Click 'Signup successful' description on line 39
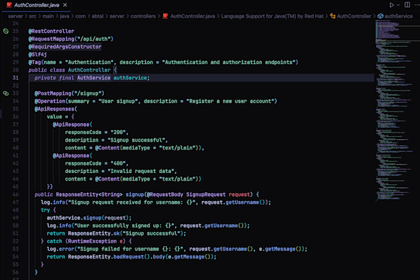Viewport: 420px width, 280px height. [136, 140]
